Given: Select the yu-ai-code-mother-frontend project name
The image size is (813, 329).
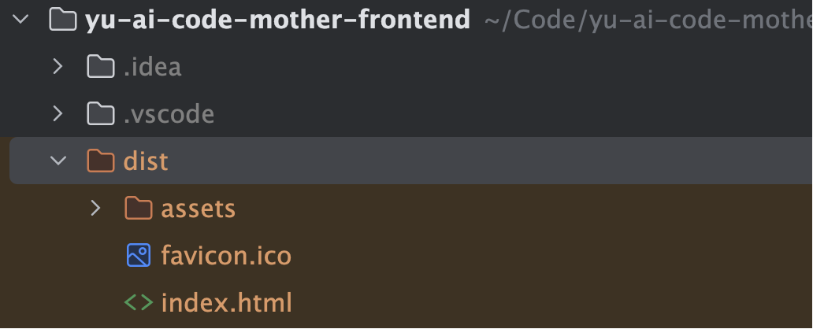Looking at the screenshot, I should click(277, 20).
